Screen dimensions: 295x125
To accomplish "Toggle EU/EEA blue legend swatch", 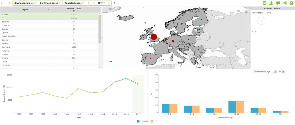I will click(139, 121).
